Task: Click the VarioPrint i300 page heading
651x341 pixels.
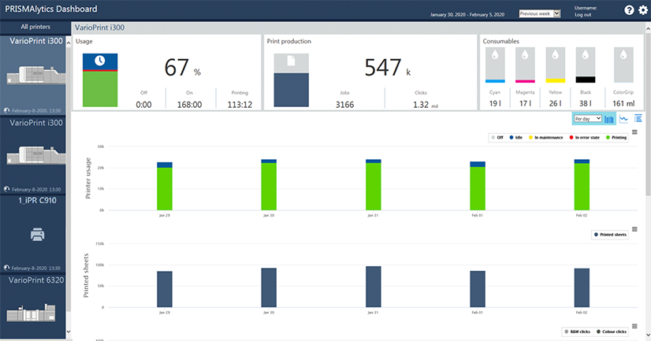Action: [x=99, y=28]
